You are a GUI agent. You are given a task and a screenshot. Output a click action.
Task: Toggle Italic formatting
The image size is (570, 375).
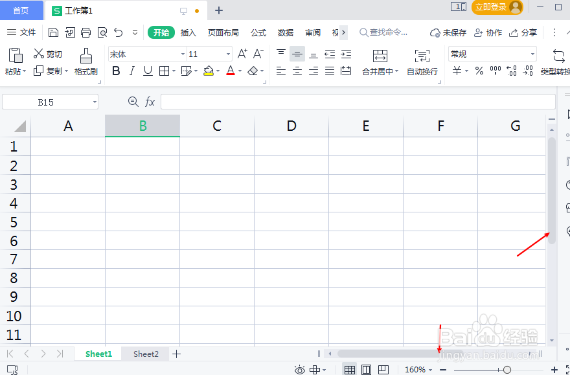[x=132, y=71]
